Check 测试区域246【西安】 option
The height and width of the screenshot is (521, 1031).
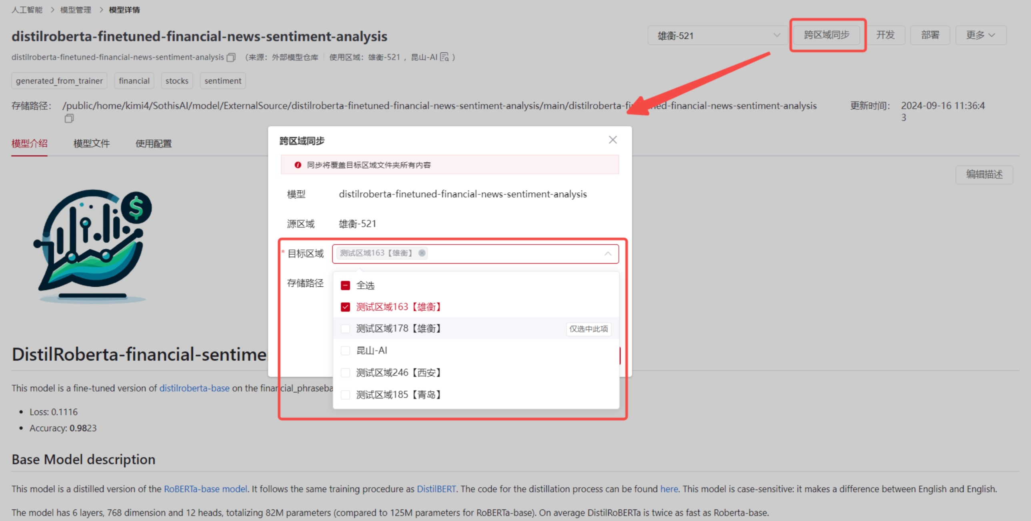[x=345, y=373]
